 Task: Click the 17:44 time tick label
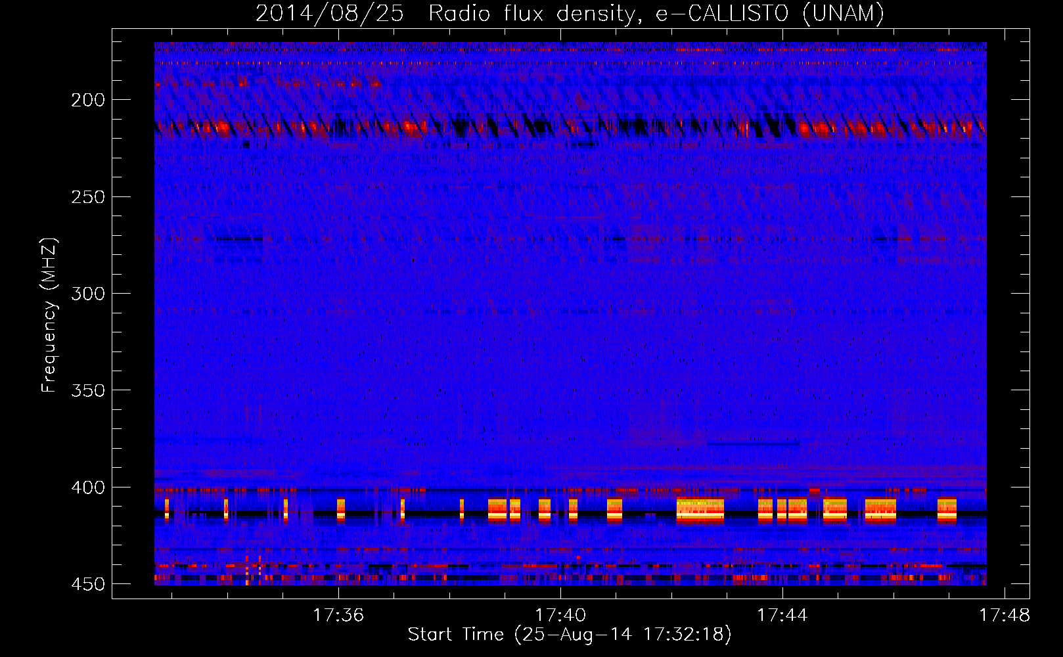(782, 615)
